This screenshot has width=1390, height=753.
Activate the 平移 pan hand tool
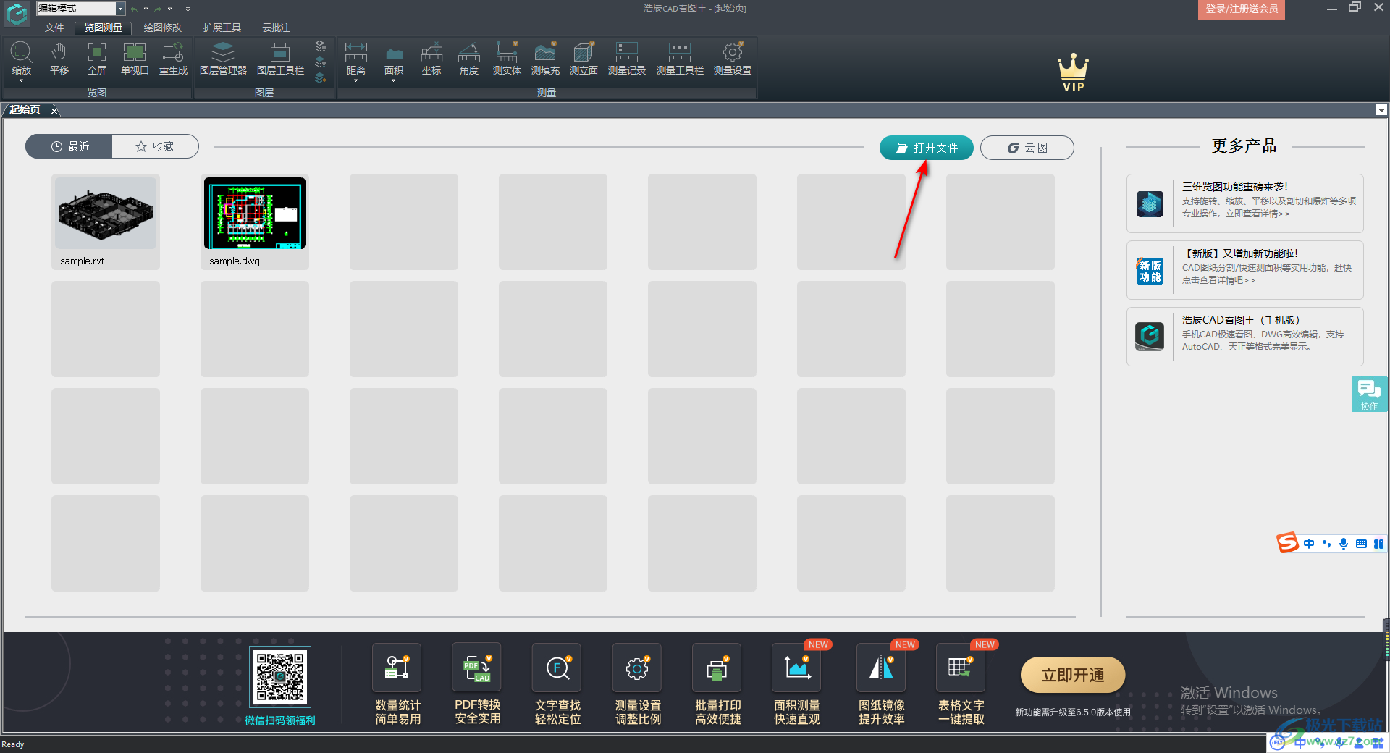[59, 58]
